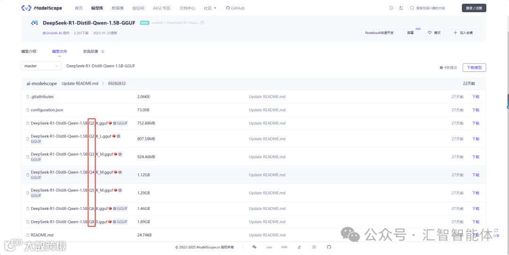Open 数据集 in navigation
The width and height of the screenshot is (509, 255).
(117, 8)
